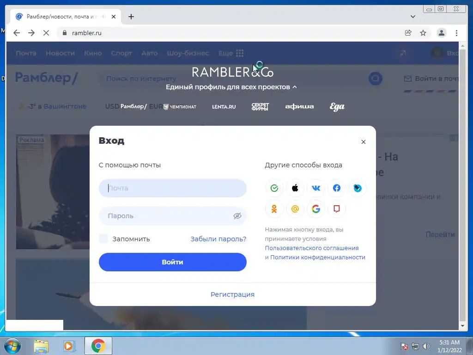Image resolution: width=473 pixels, height=355 pixels.
Task: Read the Пользовательского соглашения link
Action: click(x=312, y=248)
